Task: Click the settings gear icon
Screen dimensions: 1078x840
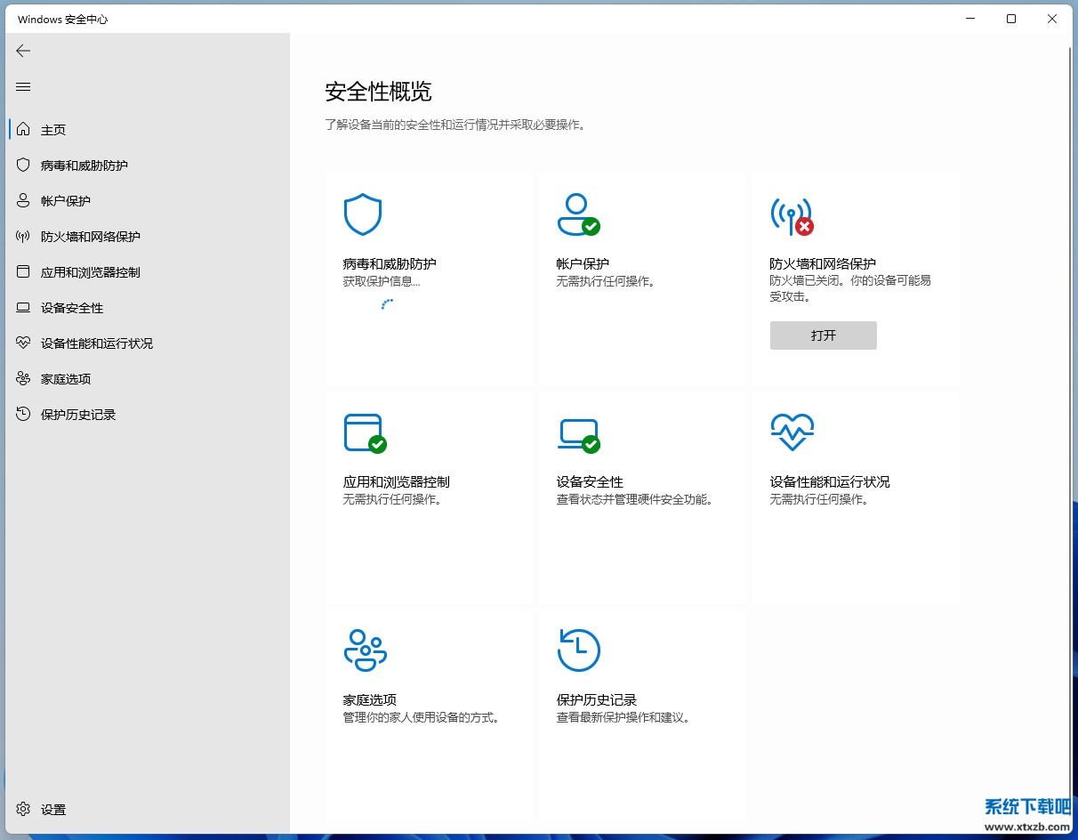Action: pos(23,809)
